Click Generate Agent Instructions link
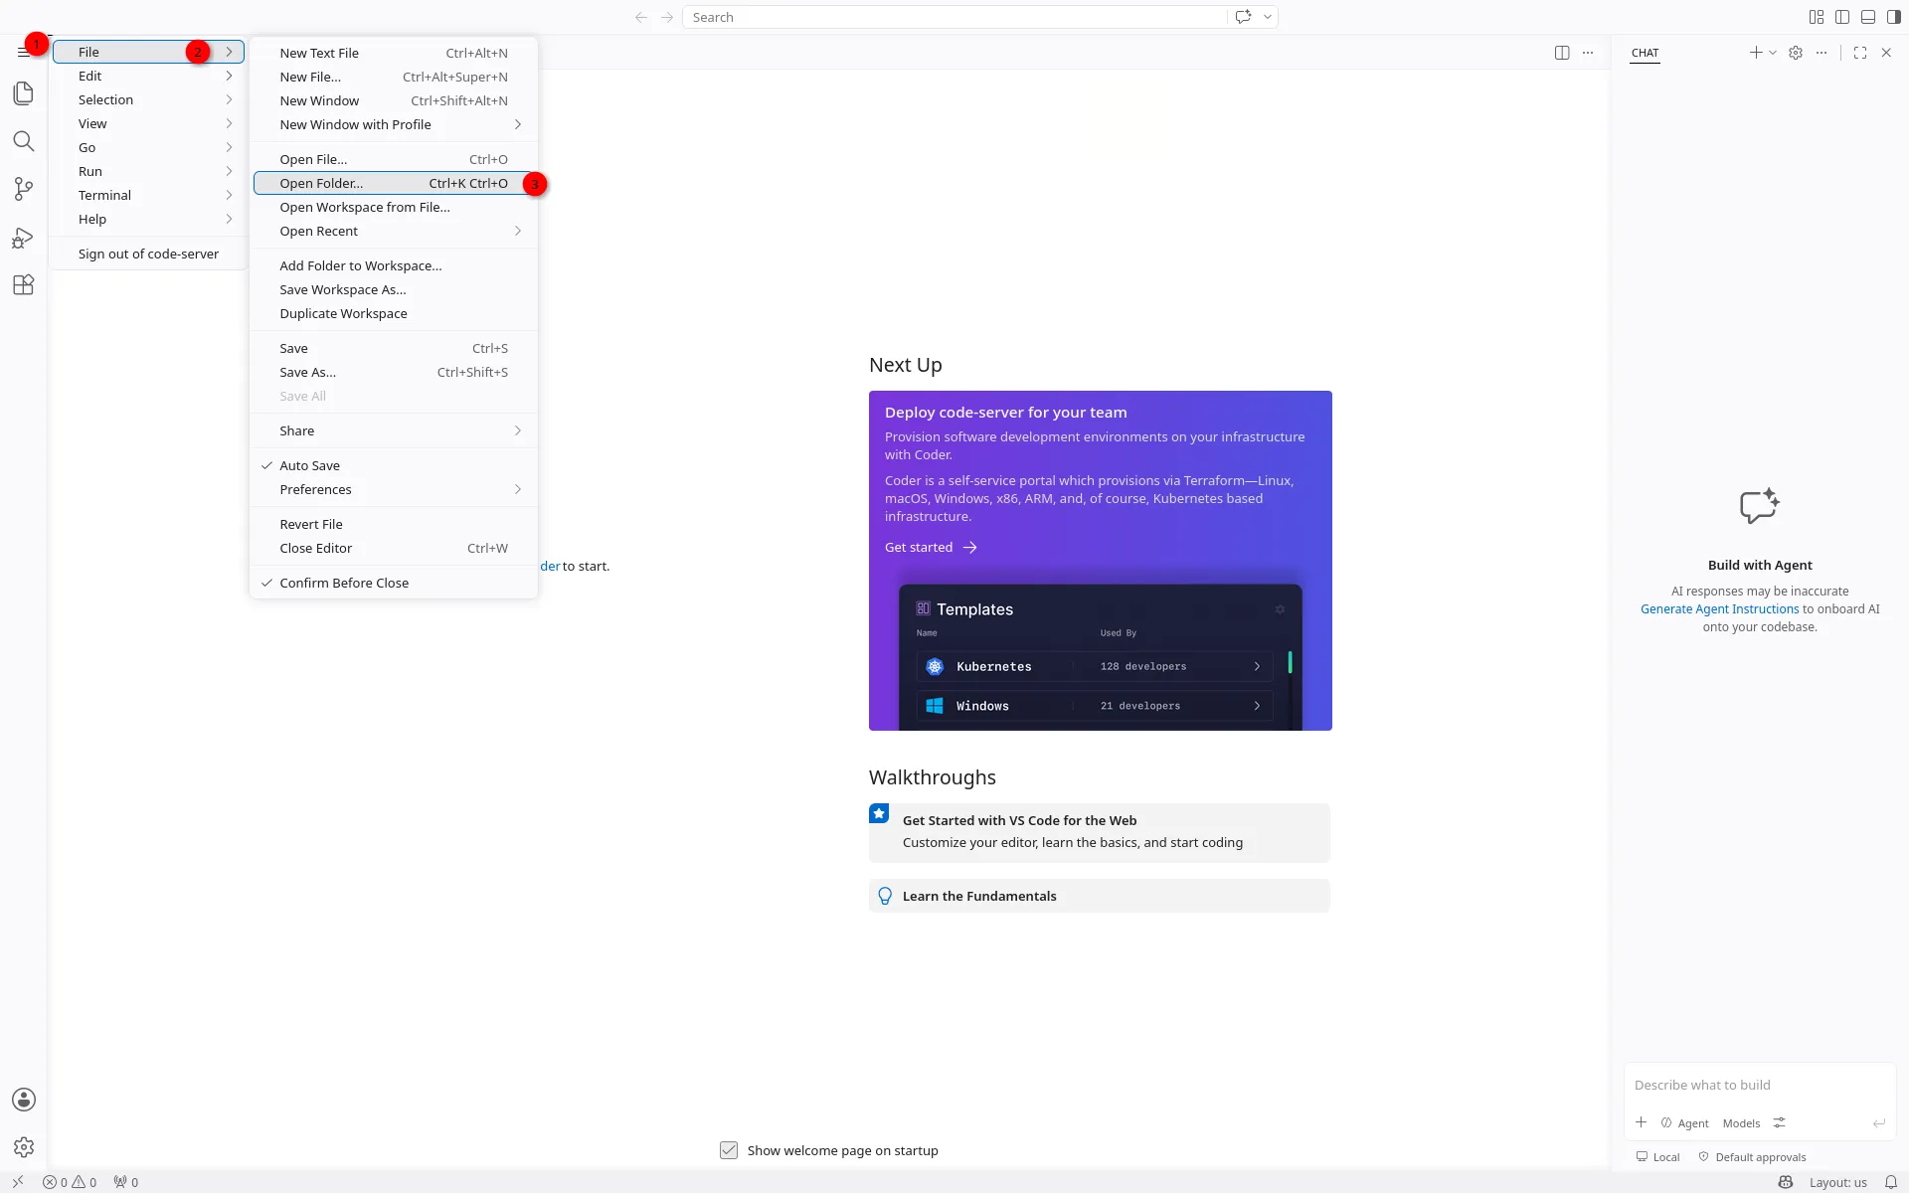The image size is (1909, 1193). pos(1719,609)
